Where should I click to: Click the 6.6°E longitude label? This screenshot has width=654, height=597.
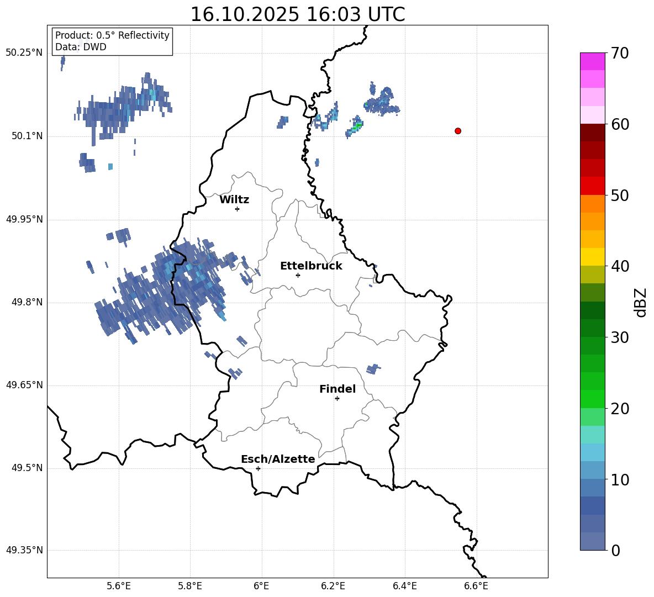click(476, 586)
